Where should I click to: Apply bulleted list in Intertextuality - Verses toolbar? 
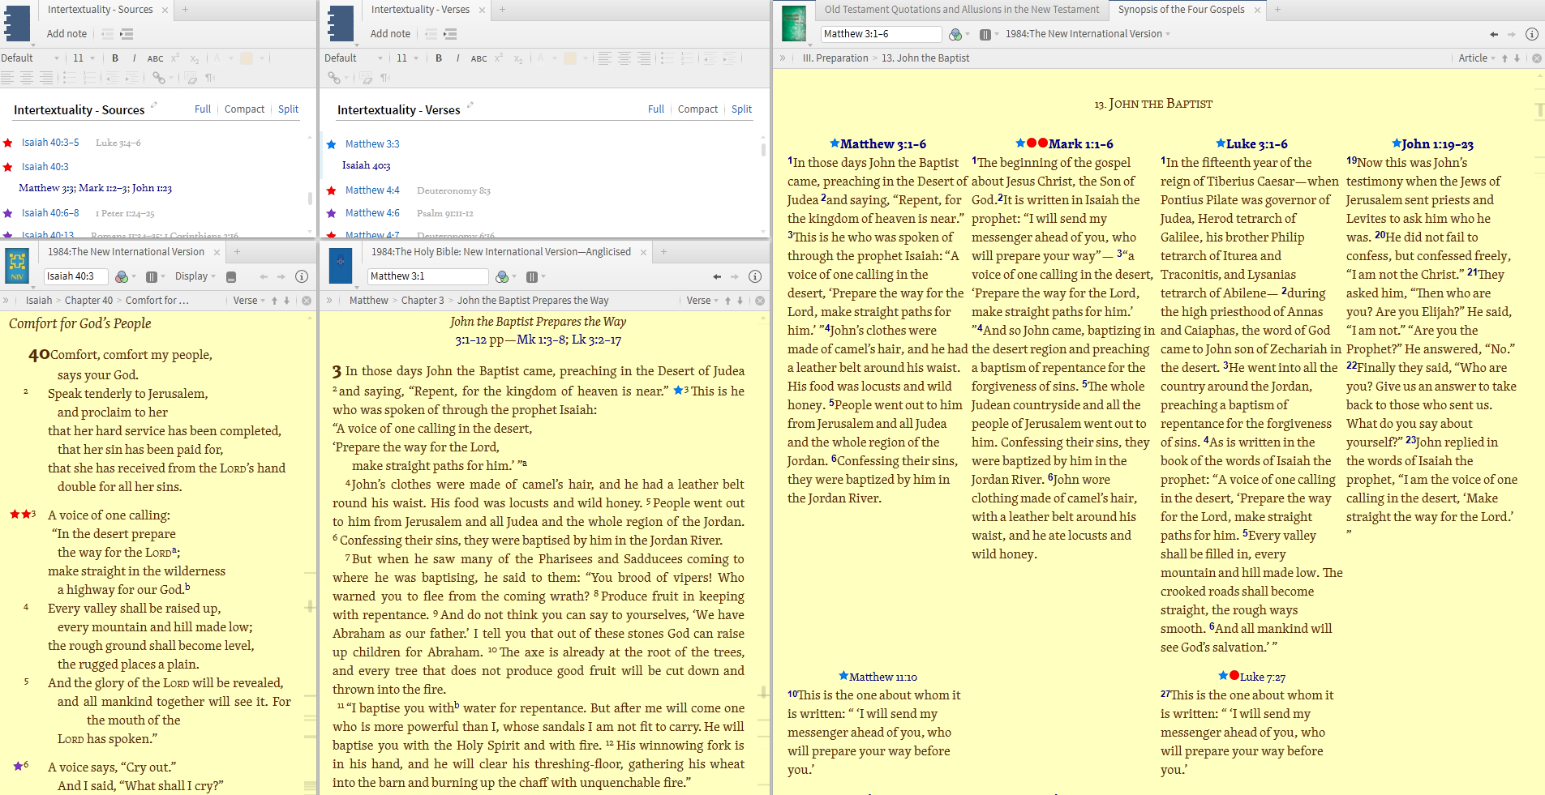pyautogui.click(x=667, y=58)
